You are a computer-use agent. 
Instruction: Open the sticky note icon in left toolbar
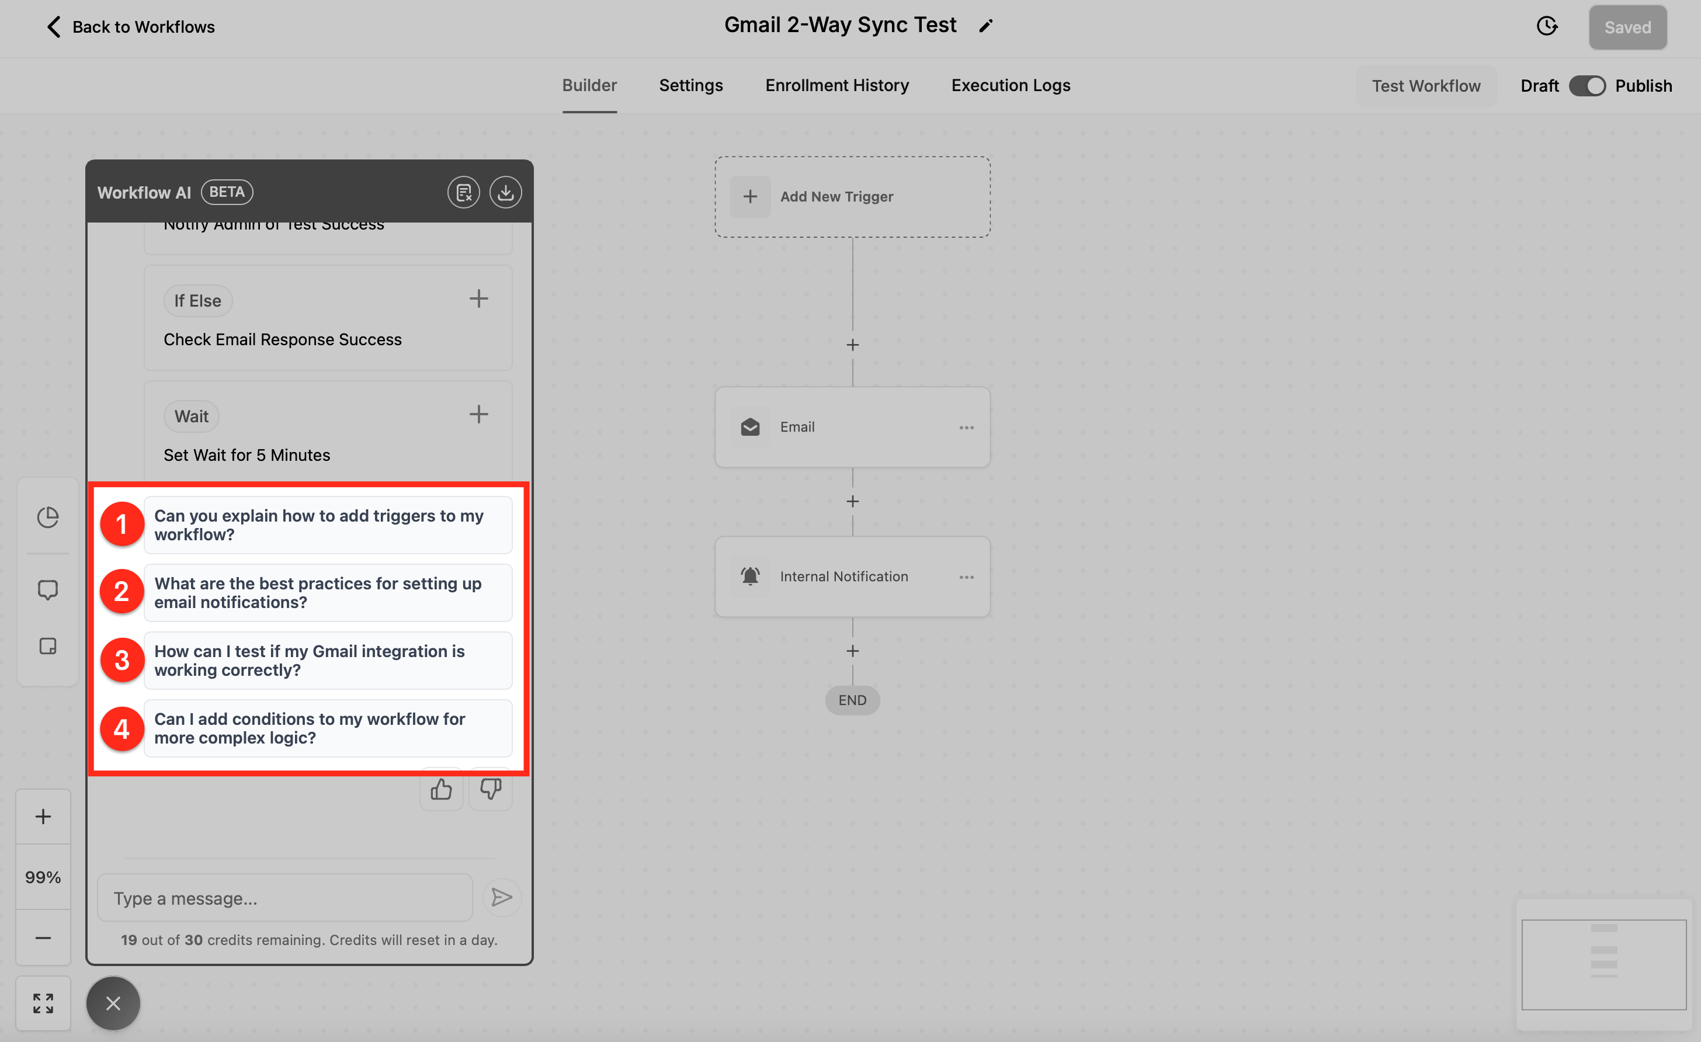click(48, 647)
